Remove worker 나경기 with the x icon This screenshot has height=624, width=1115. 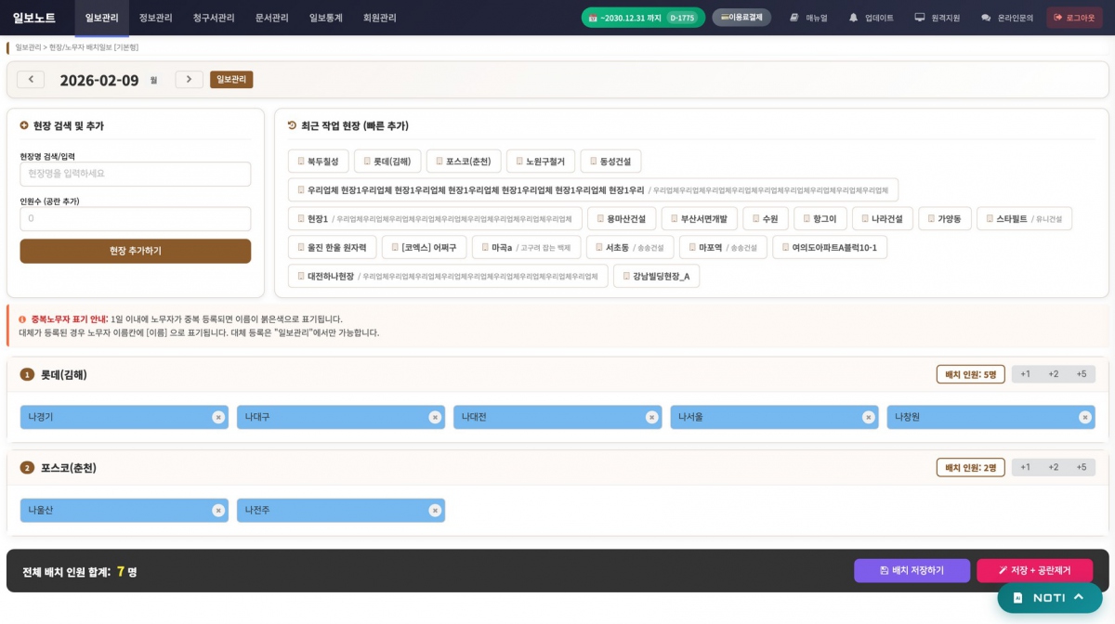point(217,418)
